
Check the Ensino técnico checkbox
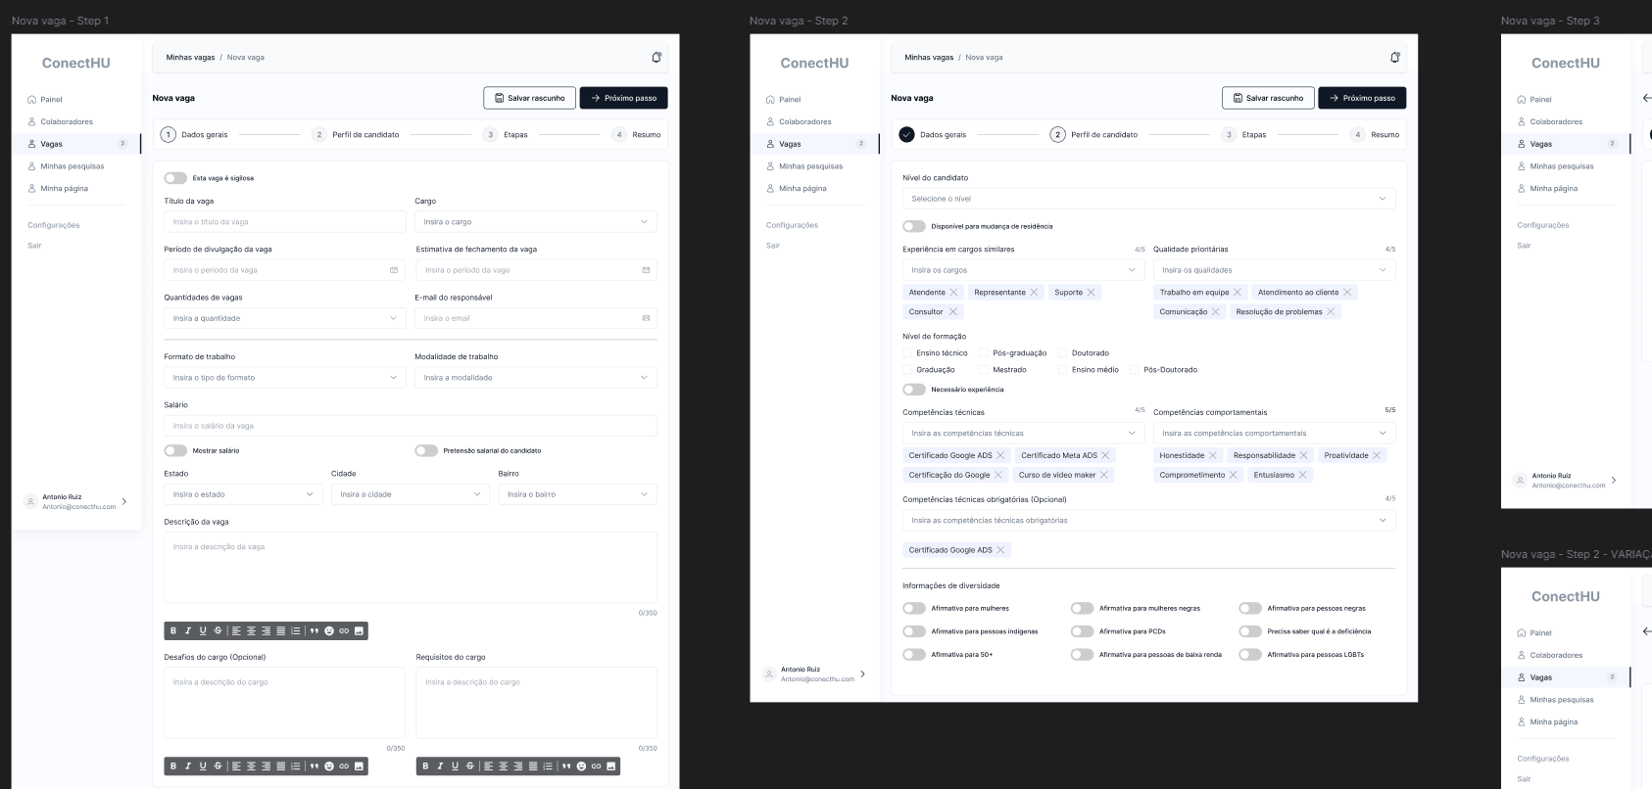tap(907, 352)
